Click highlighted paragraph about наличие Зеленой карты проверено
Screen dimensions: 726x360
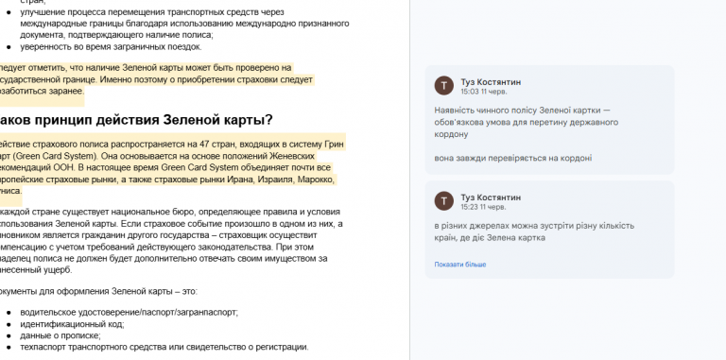pyautogui.click(x=157, y=79)
